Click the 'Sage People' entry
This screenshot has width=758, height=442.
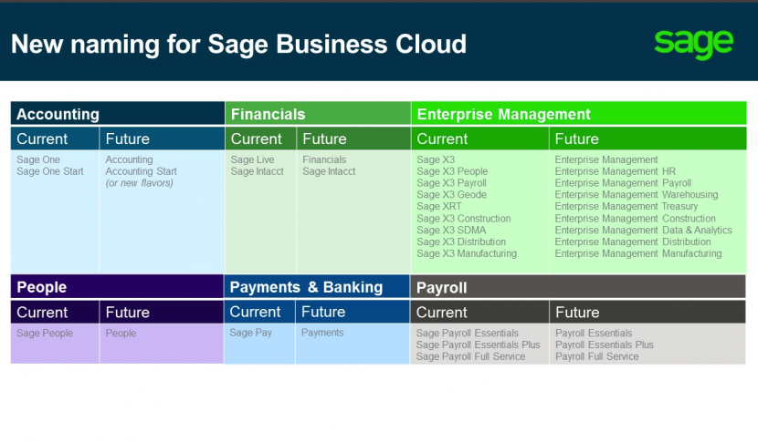45,333
